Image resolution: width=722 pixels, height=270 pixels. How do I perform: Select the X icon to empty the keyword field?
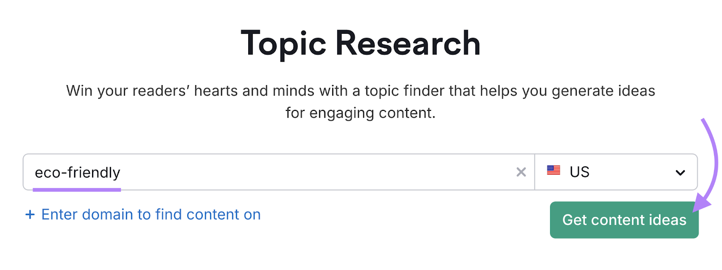521,172
